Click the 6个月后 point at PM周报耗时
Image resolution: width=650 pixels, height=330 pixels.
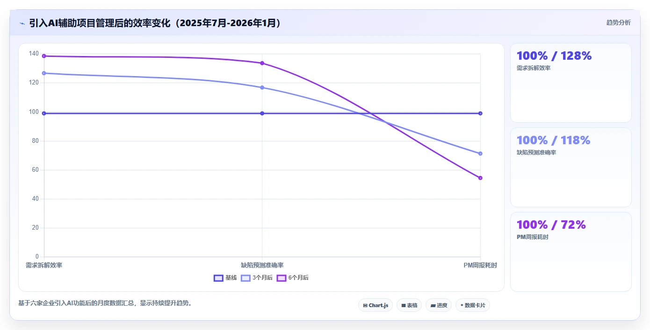coord(480,178)
